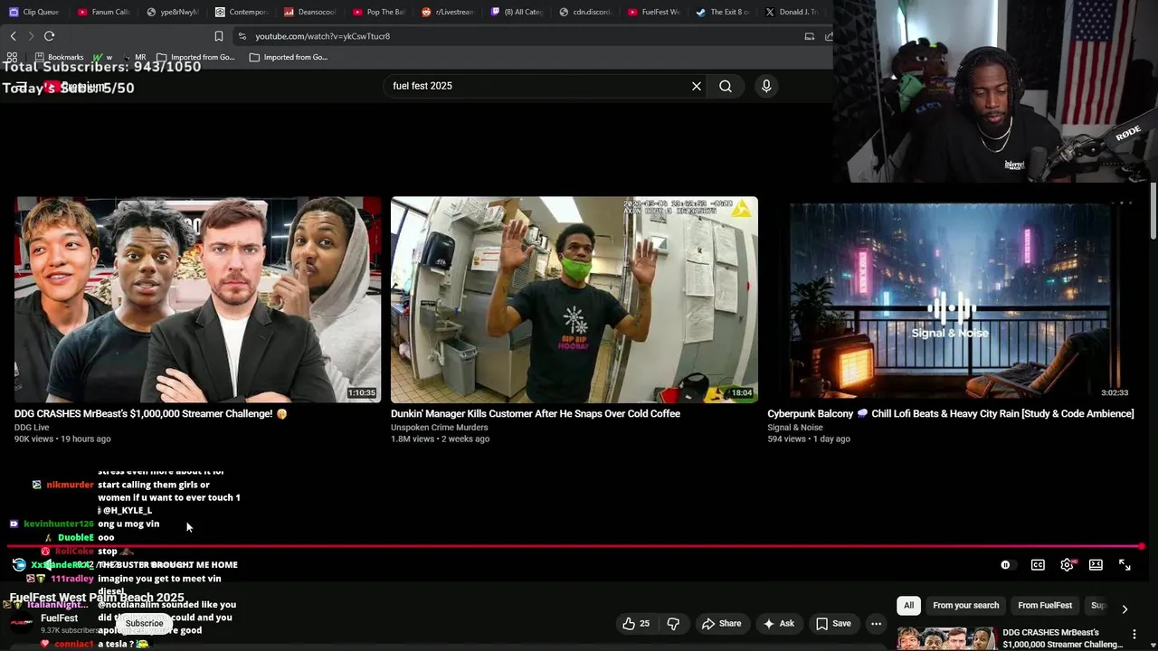Save the video to a playlist
Screen dimensions: 1158x651
click(833, 623)
